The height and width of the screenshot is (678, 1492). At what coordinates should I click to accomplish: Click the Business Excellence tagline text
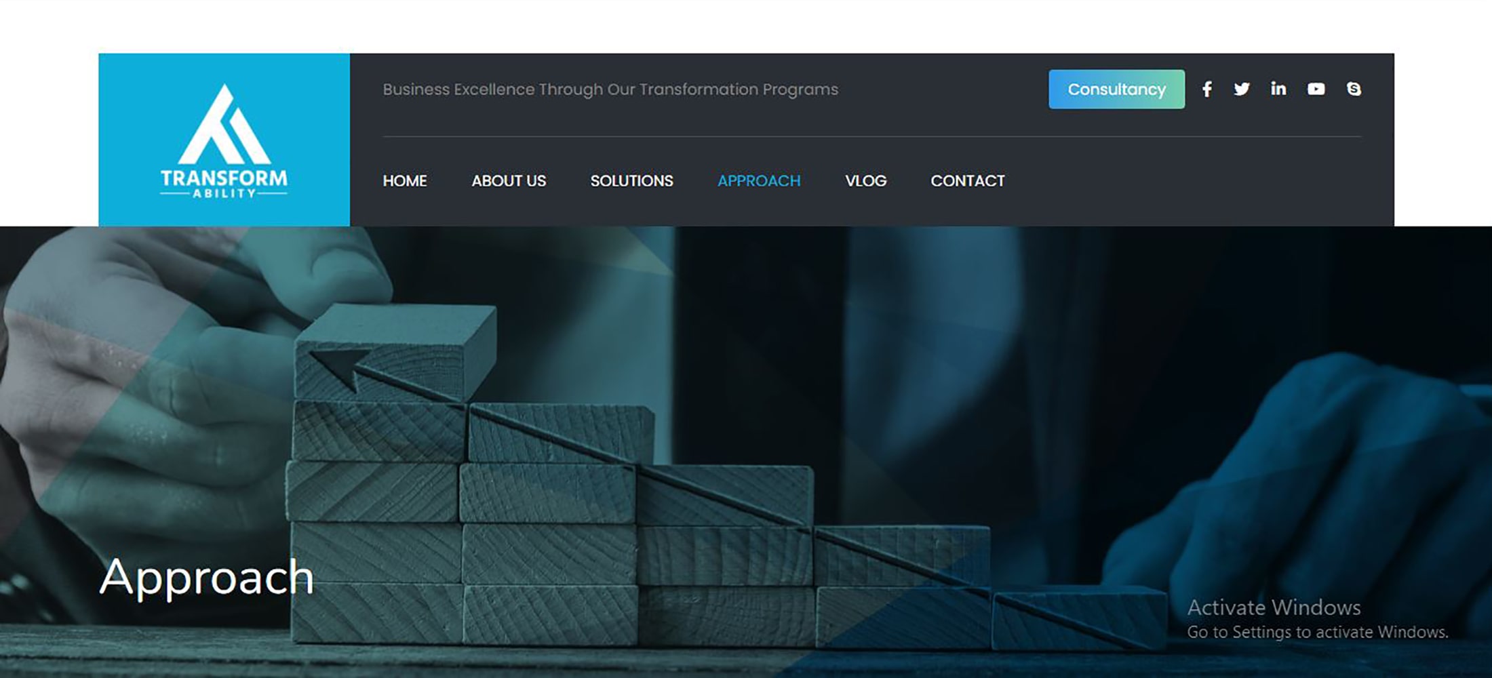[x=610, y=89]
